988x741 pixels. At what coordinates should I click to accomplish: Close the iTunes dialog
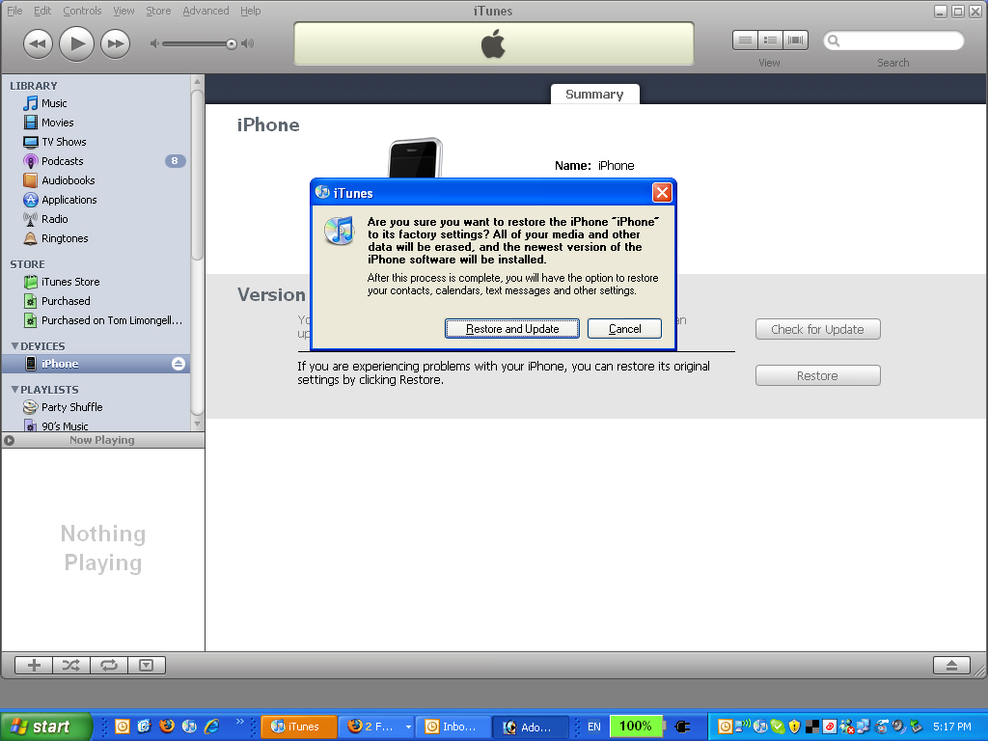(662, 192)
